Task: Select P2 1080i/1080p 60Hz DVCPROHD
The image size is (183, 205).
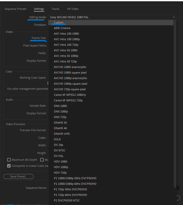Action: [x=111, y=184]
